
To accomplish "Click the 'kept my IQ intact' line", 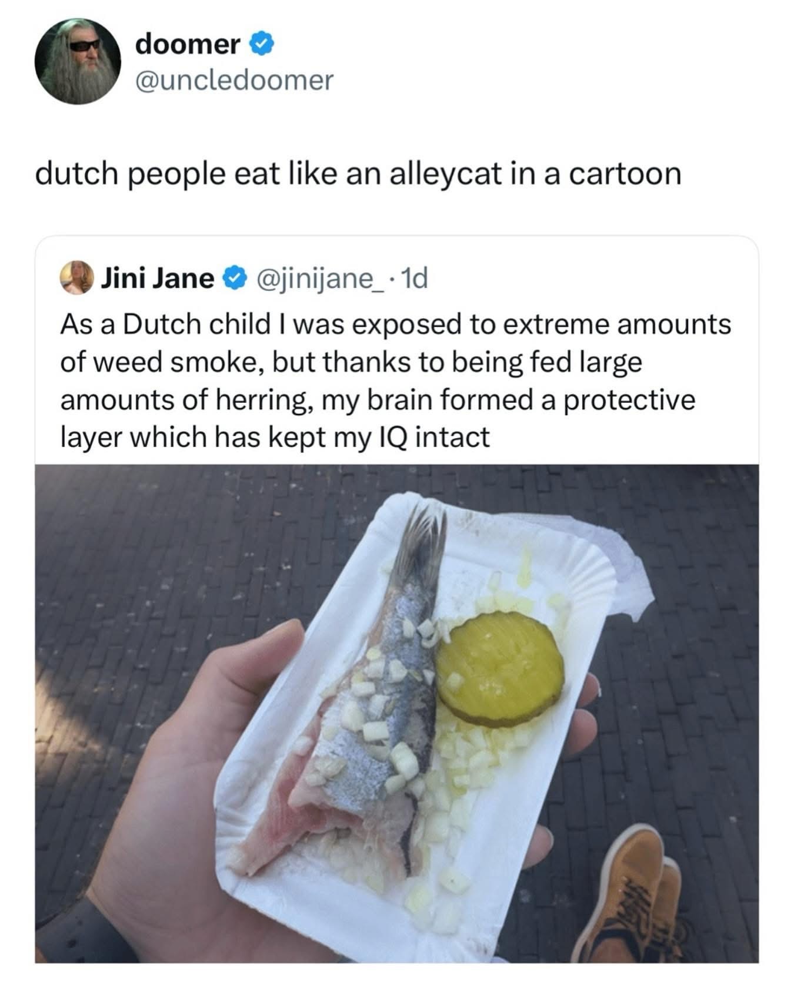I will point(275,438).
